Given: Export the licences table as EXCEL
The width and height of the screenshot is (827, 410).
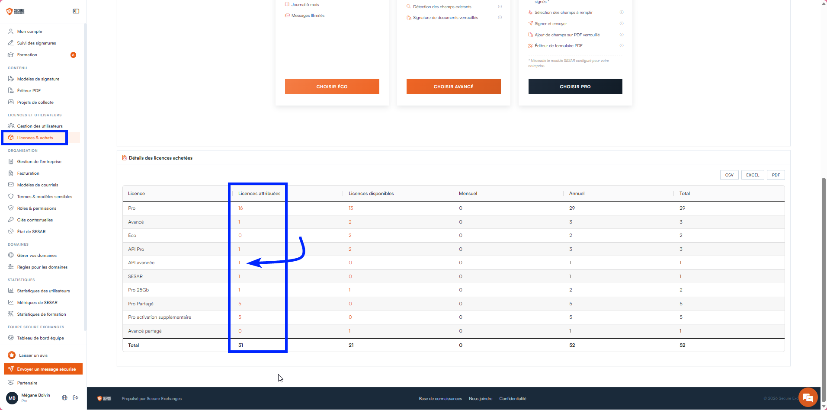Looking at the screenshot, I should (x=753, y=175).
